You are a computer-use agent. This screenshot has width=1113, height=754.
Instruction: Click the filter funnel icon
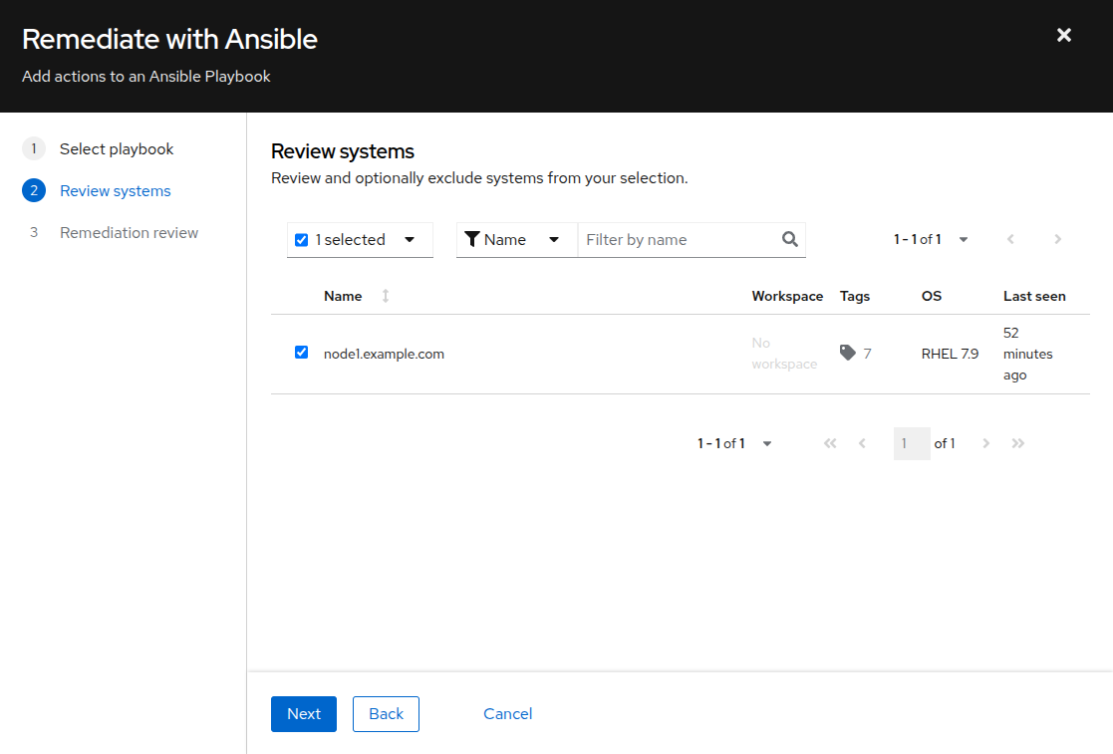click(471, 240)
